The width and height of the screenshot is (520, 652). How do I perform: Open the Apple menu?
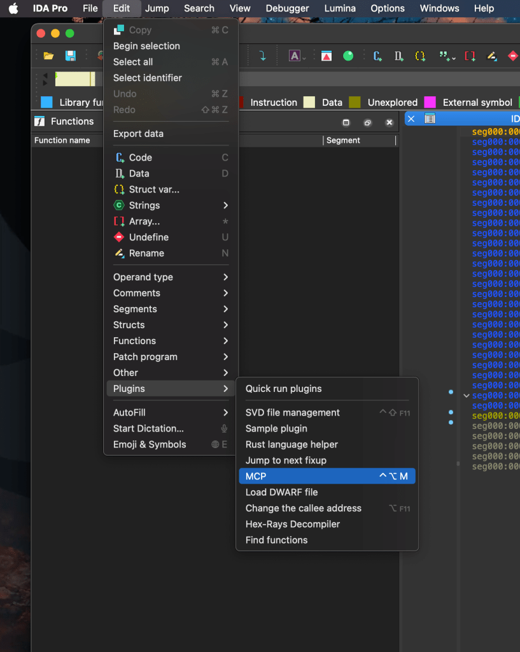[x=13, y=8]
